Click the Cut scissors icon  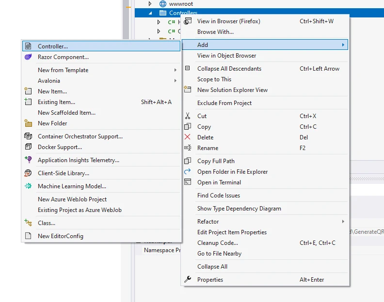point(188,116)
